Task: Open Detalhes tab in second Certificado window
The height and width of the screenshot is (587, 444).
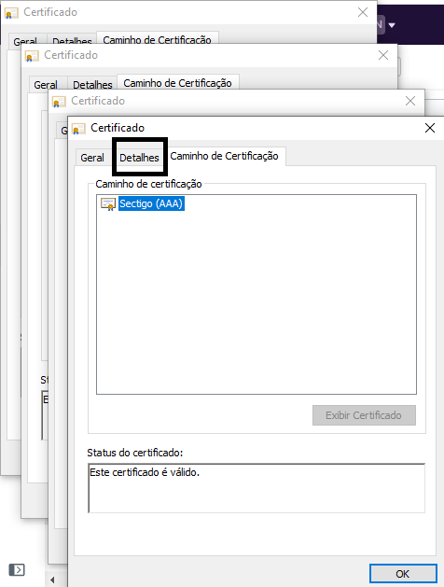Action: click(92, 85)
